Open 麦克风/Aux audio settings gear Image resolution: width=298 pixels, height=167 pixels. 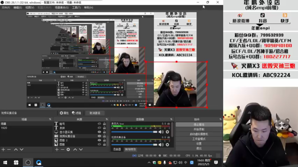(167, 132)
